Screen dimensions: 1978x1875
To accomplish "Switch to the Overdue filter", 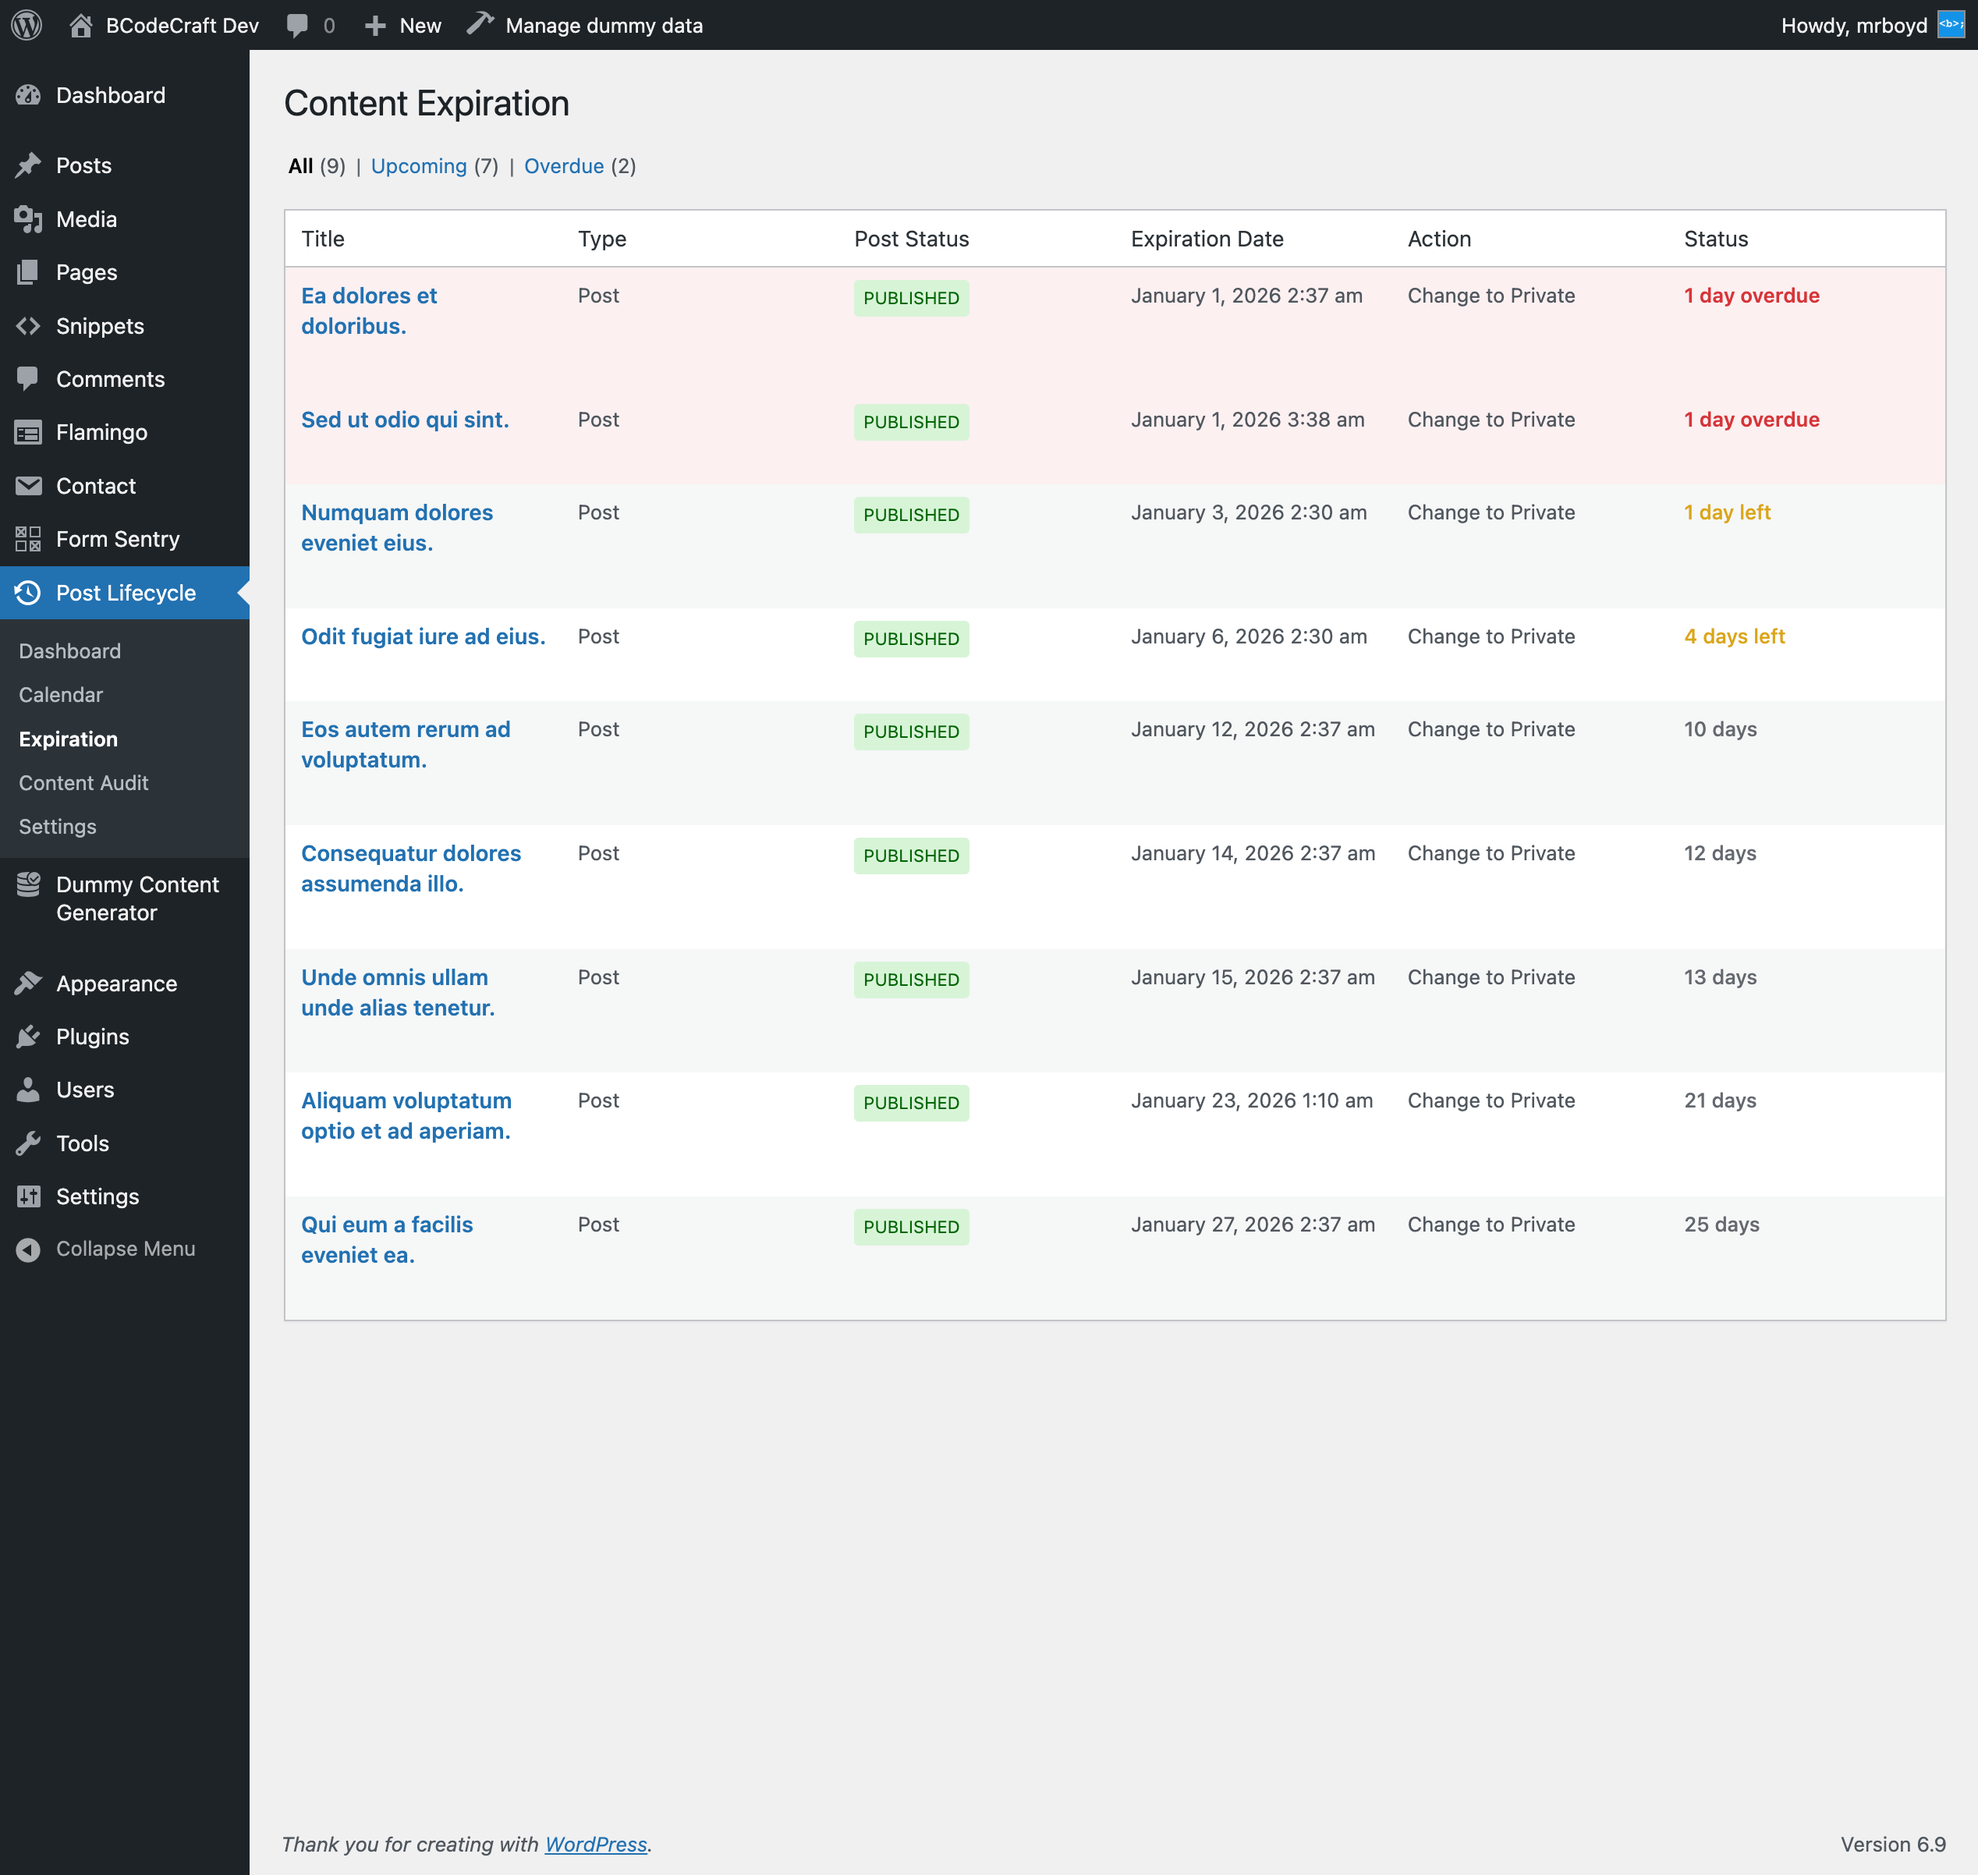I will (565, 166).
